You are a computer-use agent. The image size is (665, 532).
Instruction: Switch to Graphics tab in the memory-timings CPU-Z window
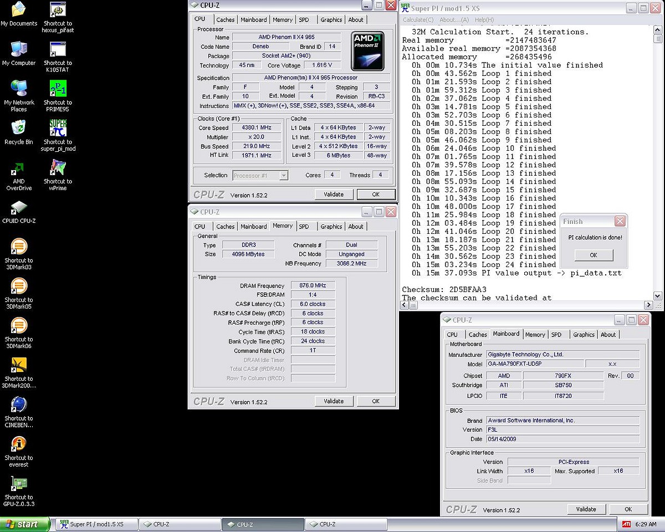pyautogui.click(x=331, y=227)
